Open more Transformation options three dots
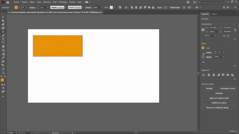The image size is (239, 134). tap(235, 39)
